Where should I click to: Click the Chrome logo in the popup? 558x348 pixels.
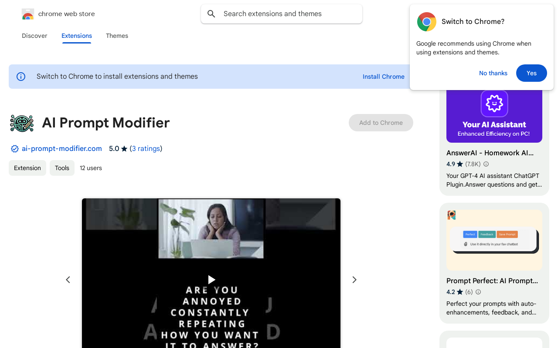click(426, 22)
